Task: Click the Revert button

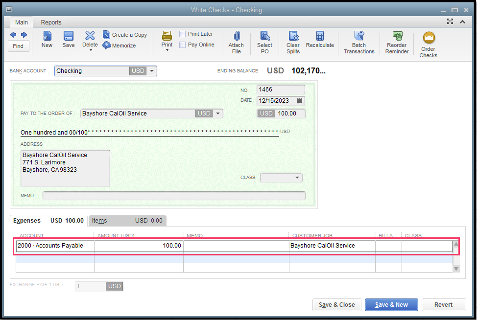Action: (444, 304)
